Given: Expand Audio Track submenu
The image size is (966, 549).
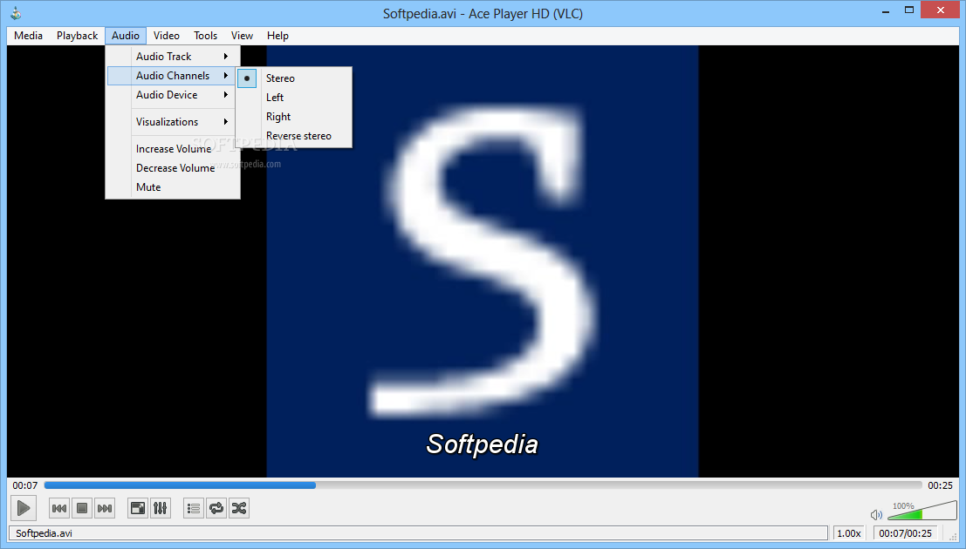Looking at the screenshot, I should pos(173,56).
